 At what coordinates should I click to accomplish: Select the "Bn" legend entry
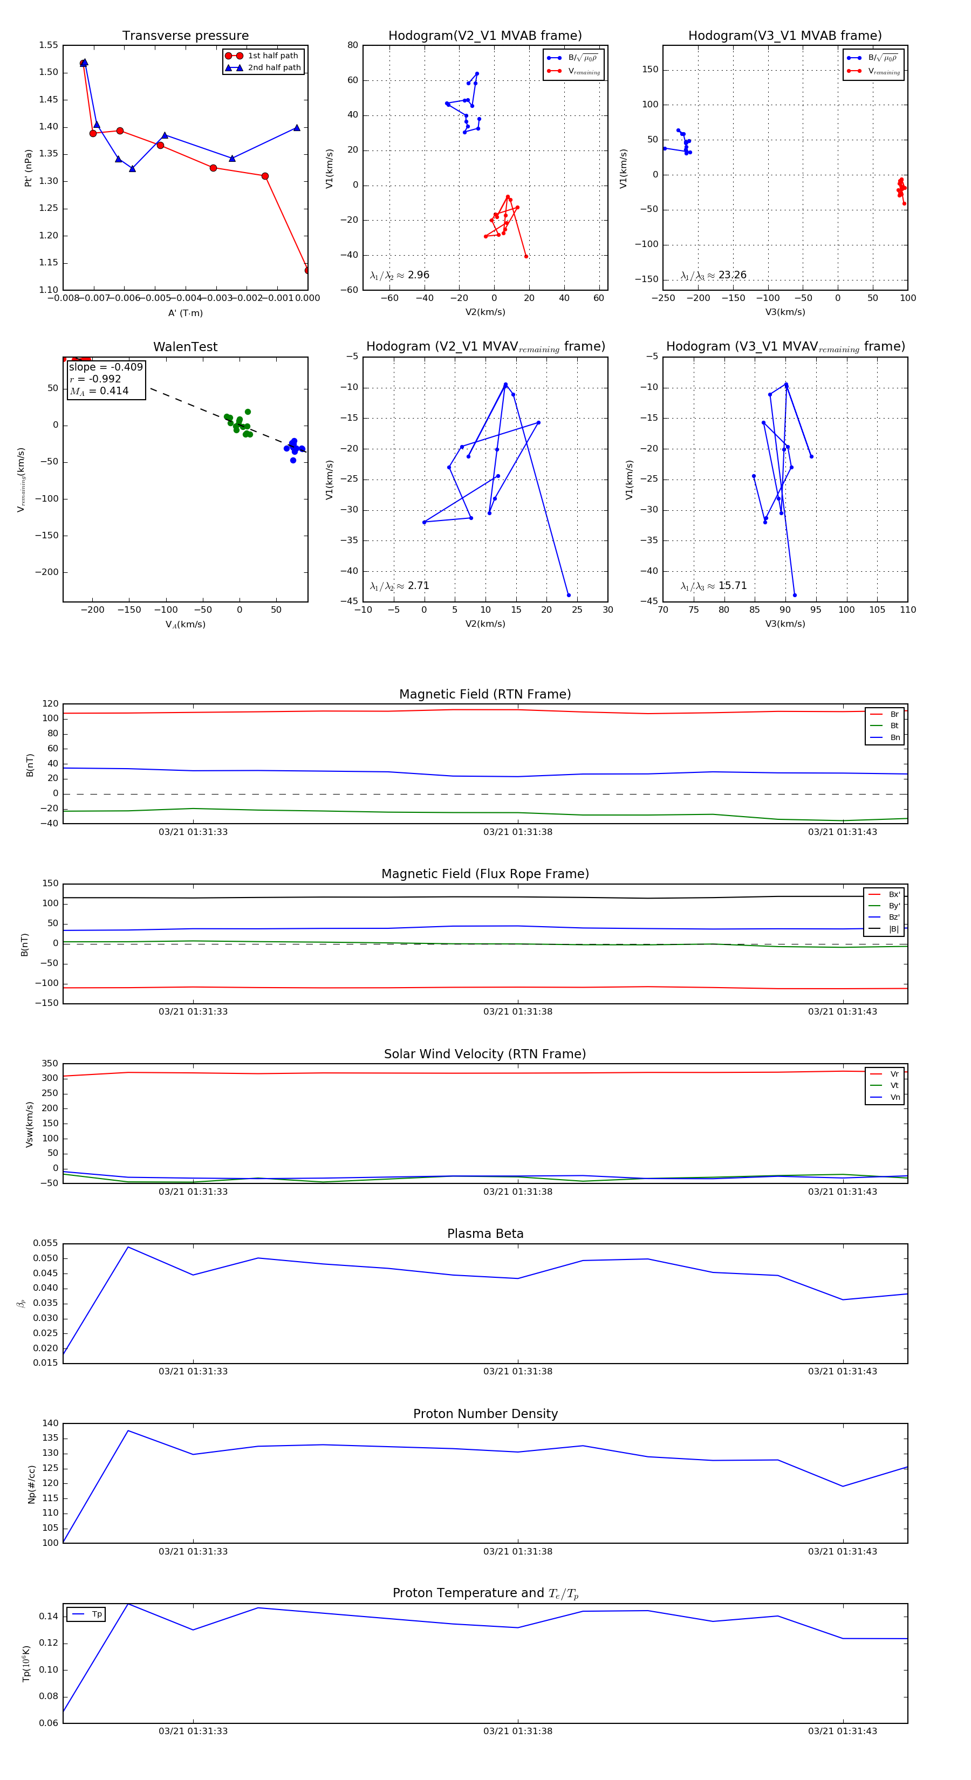[885, 738]
